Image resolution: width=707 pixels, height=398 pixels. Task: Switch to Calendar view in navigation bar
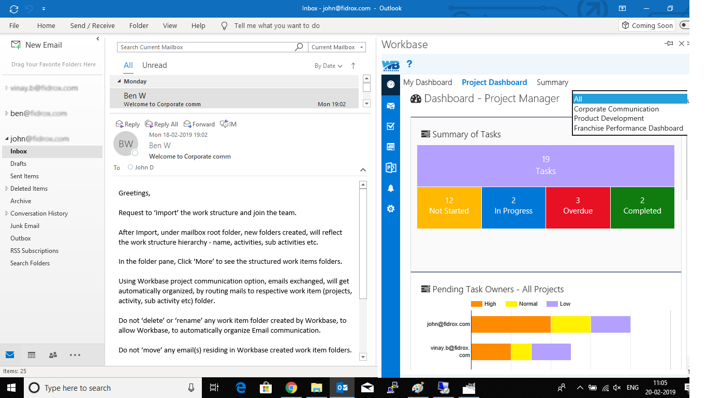click(32, 355)
